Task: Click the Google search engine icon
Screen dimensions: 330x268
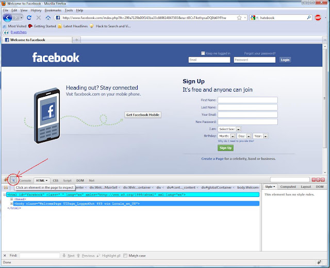Action: coord(253,17)
